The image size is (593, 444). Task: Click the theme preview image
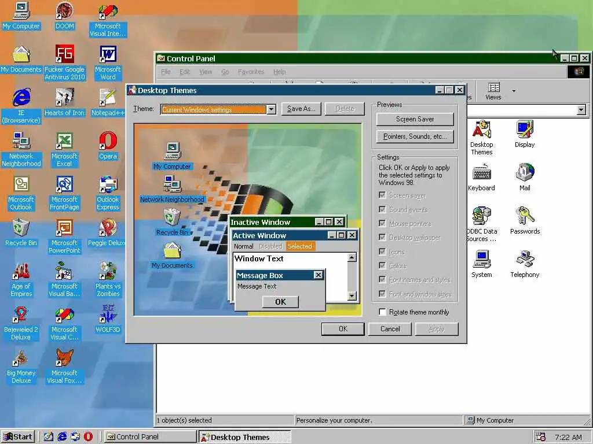[x=248, y=220]
